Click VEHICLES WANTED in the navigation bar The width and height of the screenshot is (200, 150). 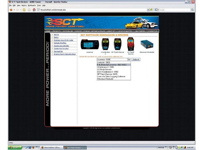click(125, 31)
